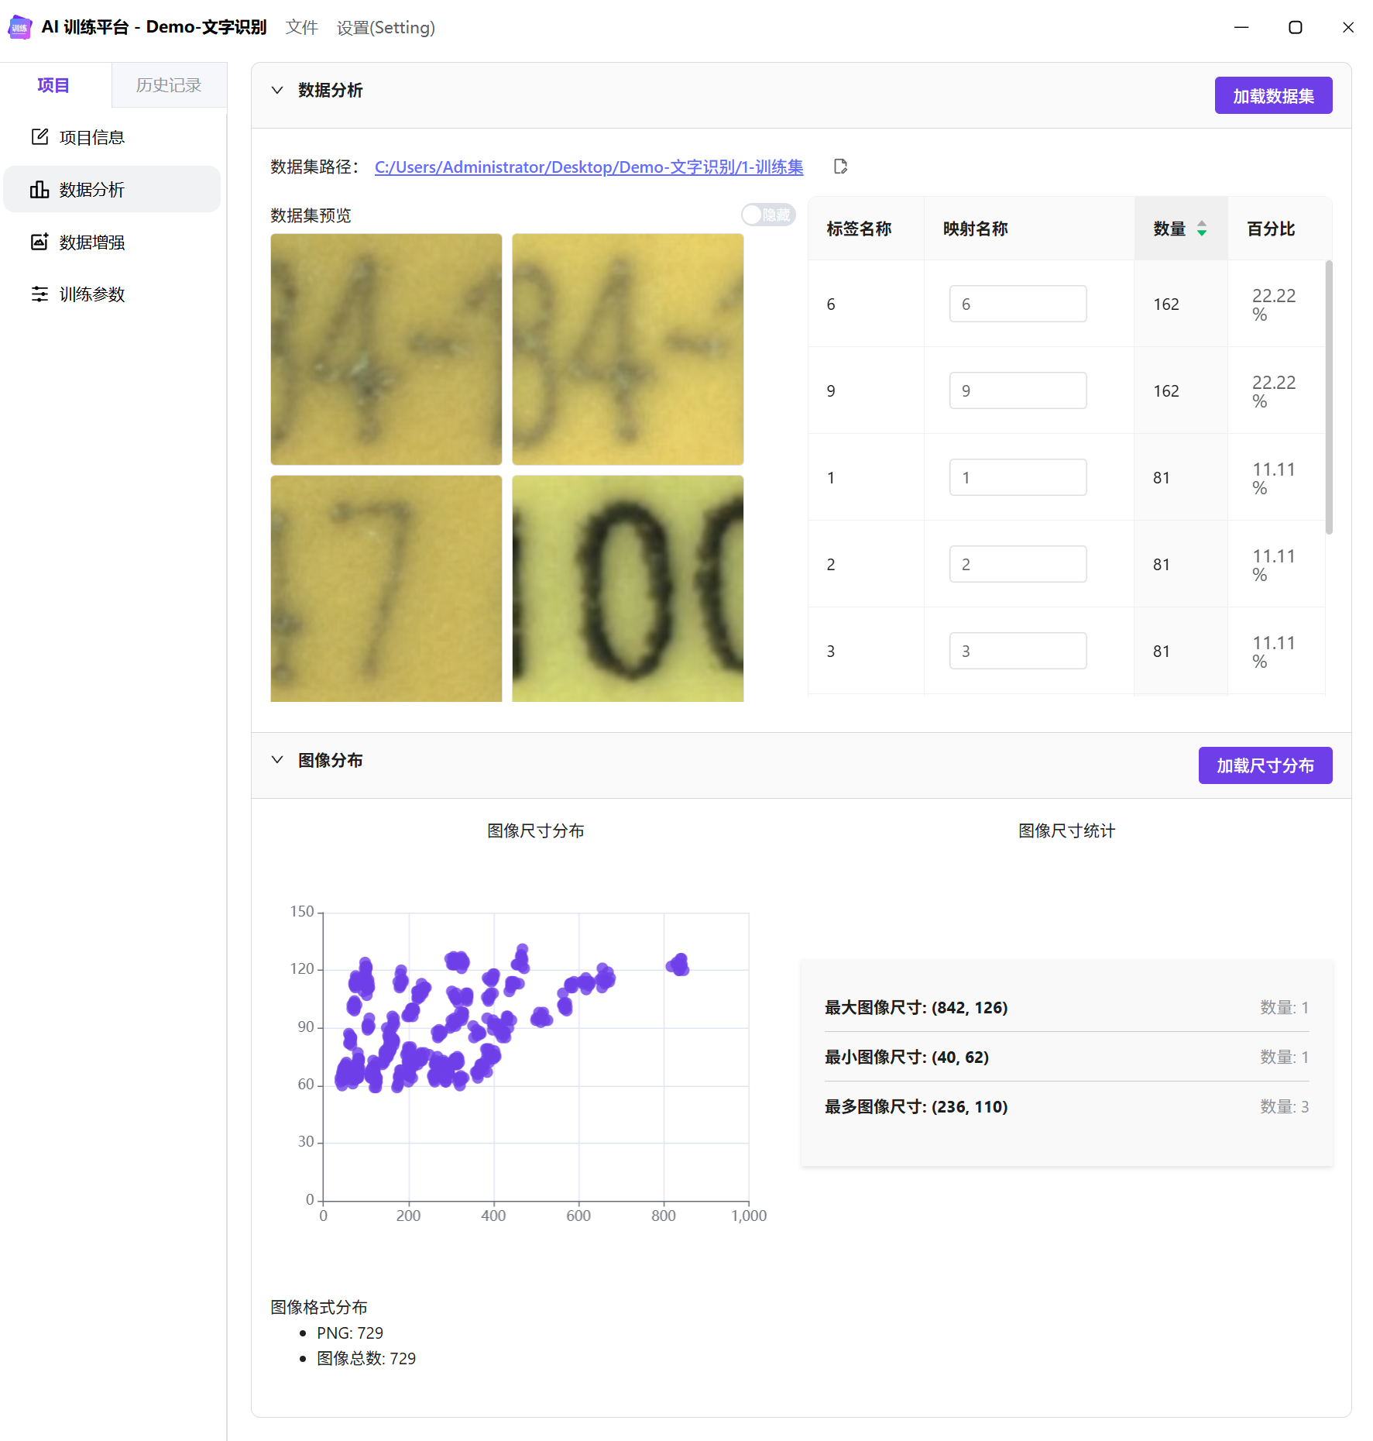This screenshot has height=1441, width=1373.
Task: Click the quantity column sort arrows
Action: [x=1201, y=229]
